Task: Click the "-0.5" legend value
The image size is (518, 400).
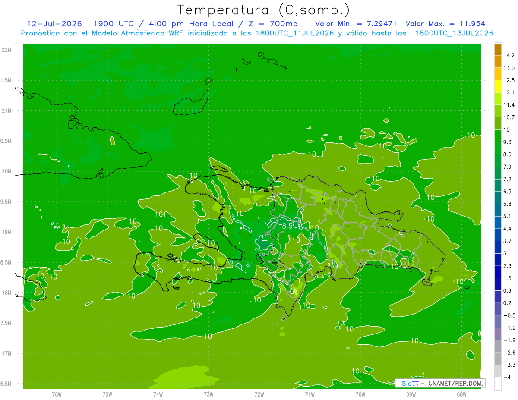Action: point(509,315)
